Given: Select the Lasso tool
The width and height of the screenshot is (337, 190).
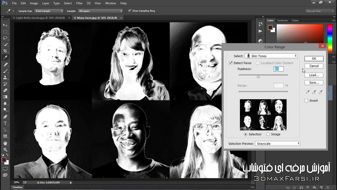Looking at the screenshot, I should (x=5, y=38).
